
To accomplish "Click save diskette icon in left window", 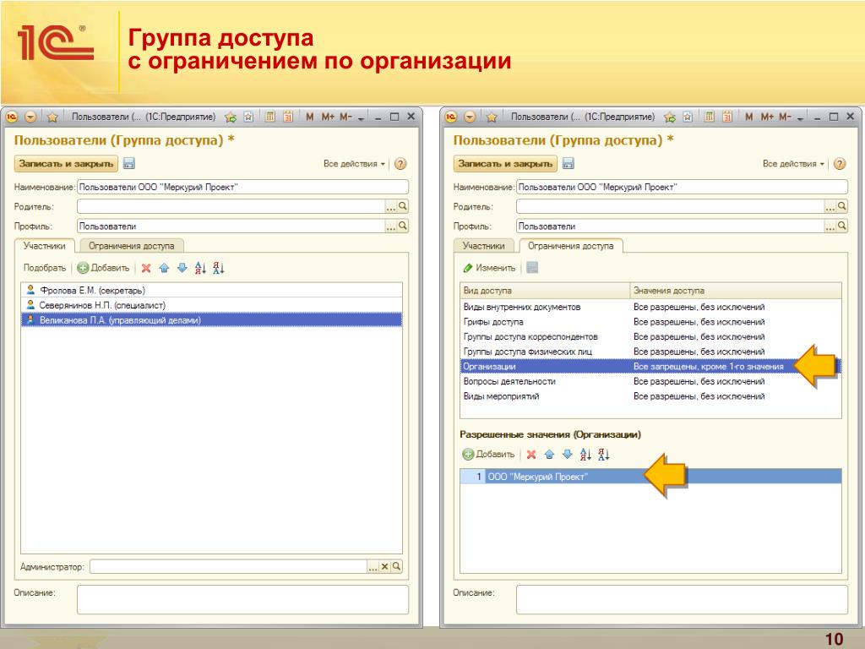I will [x=128, y=163].
